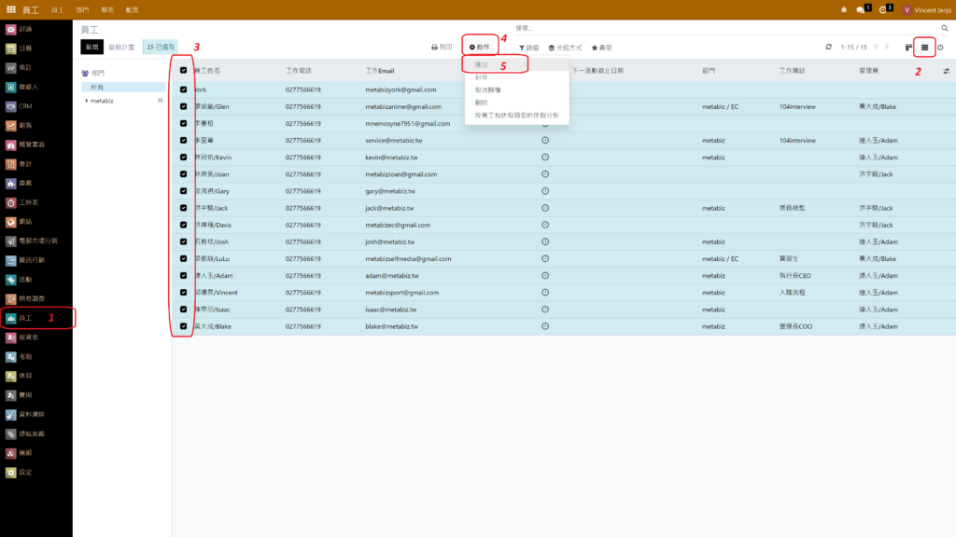956x537 pixels.
Task: Uncheck the select-all header checkbox
Action: (x=183, y=71)
